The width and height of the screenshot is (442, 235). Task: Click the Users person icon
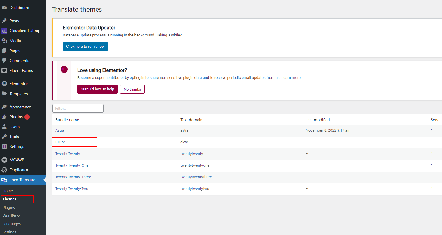tap(4, 127)
